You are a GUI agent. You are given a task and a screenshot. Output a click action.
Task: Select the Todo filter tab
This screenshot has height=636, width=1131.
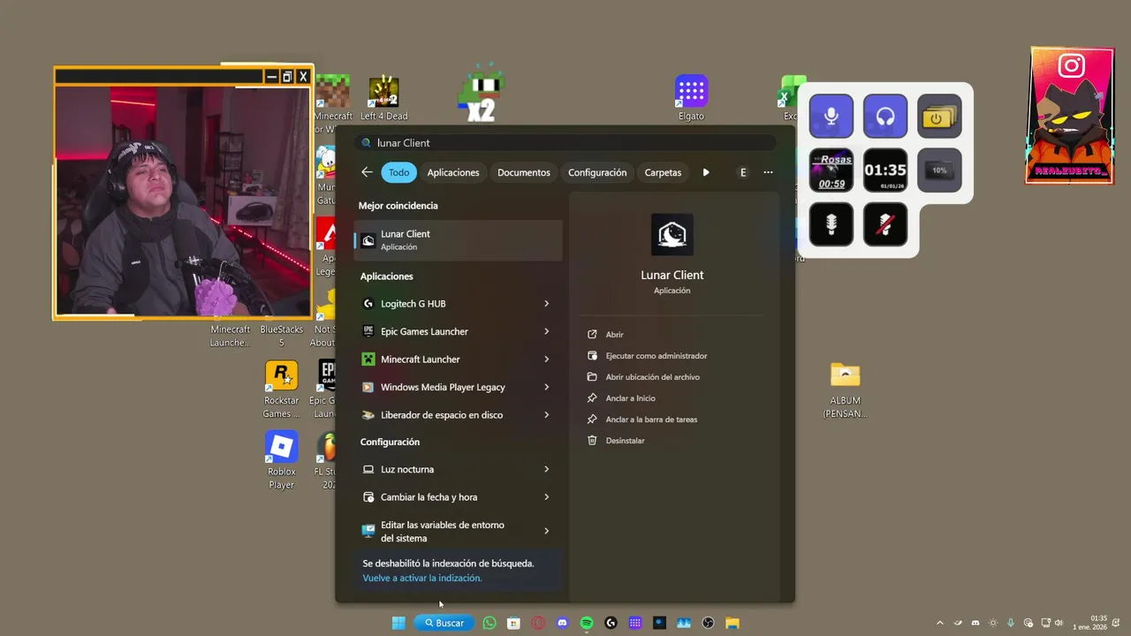click(x=399, y=172)
